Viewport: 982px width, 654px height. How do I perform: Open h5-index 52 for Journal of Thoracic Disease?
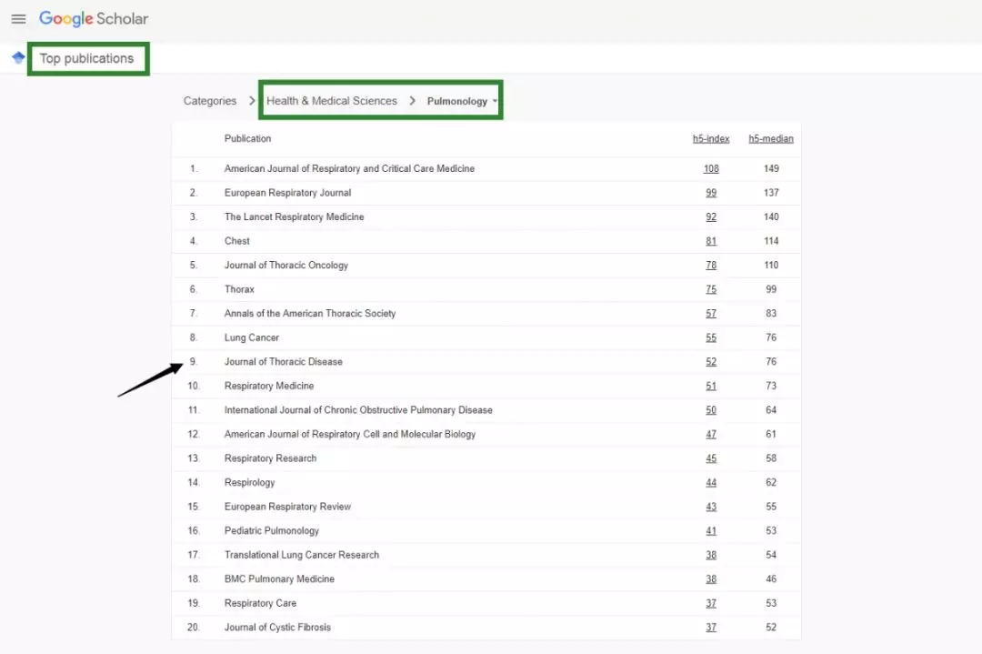[x=711, y=362]
